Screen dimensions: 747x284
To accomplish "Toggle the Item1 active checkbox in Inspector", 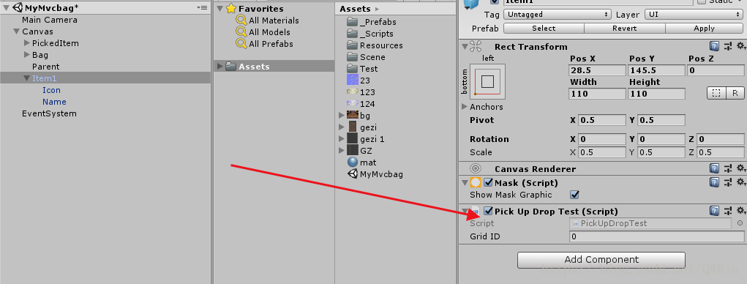I will coord(495,2).
